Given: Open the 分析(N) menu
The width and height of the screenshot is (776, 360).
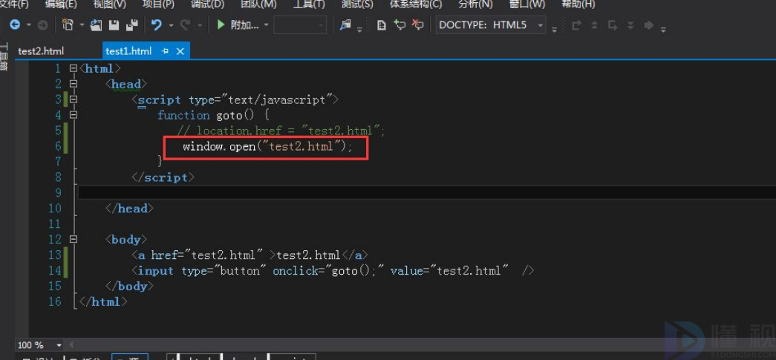Looking at the screenshot, I should coord(475,4).
